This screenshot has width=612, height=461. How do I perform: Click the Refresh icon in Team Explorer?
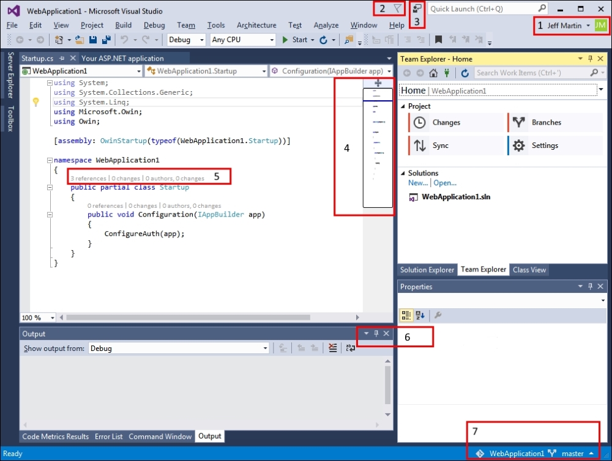[x=465, y=73]
